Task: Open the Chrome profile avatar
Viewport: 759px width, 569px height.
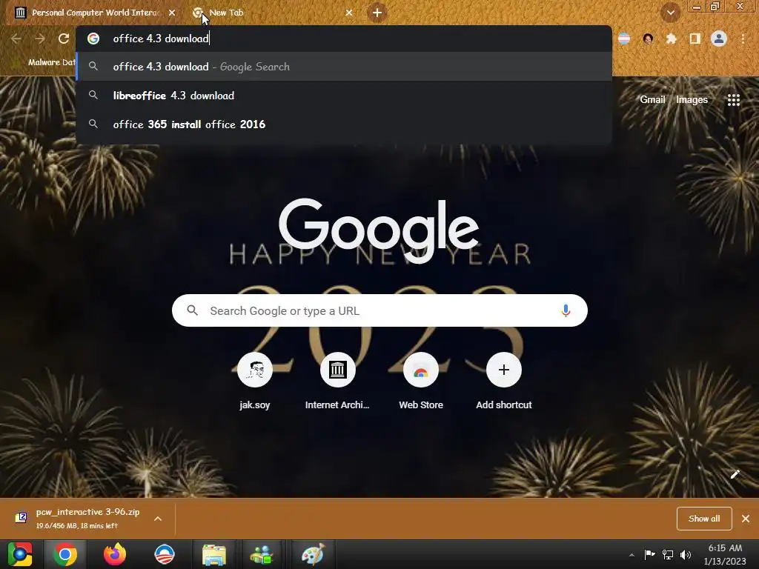Action: pos(719,39)
